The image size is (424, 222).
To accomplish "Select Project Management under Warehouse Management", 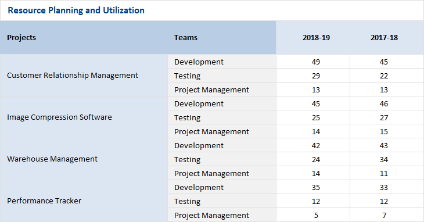I will point(222,173).
